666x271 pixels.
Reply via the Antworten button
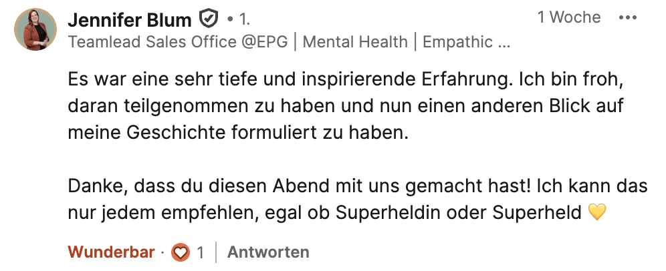[268, 252]
